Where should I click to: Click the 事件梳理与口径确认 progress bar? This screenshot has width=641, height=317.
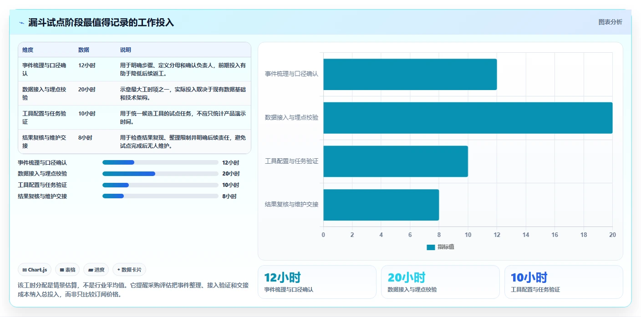(x=160, y=162)
